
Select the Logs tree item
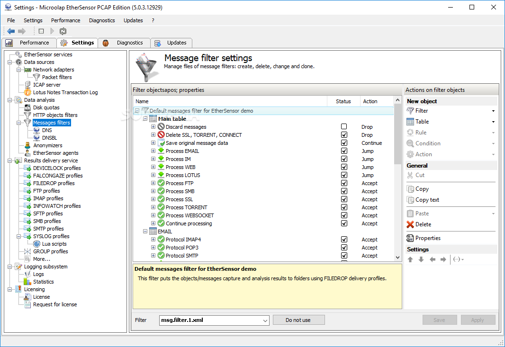pyautogui.click(x=38, y=274)
